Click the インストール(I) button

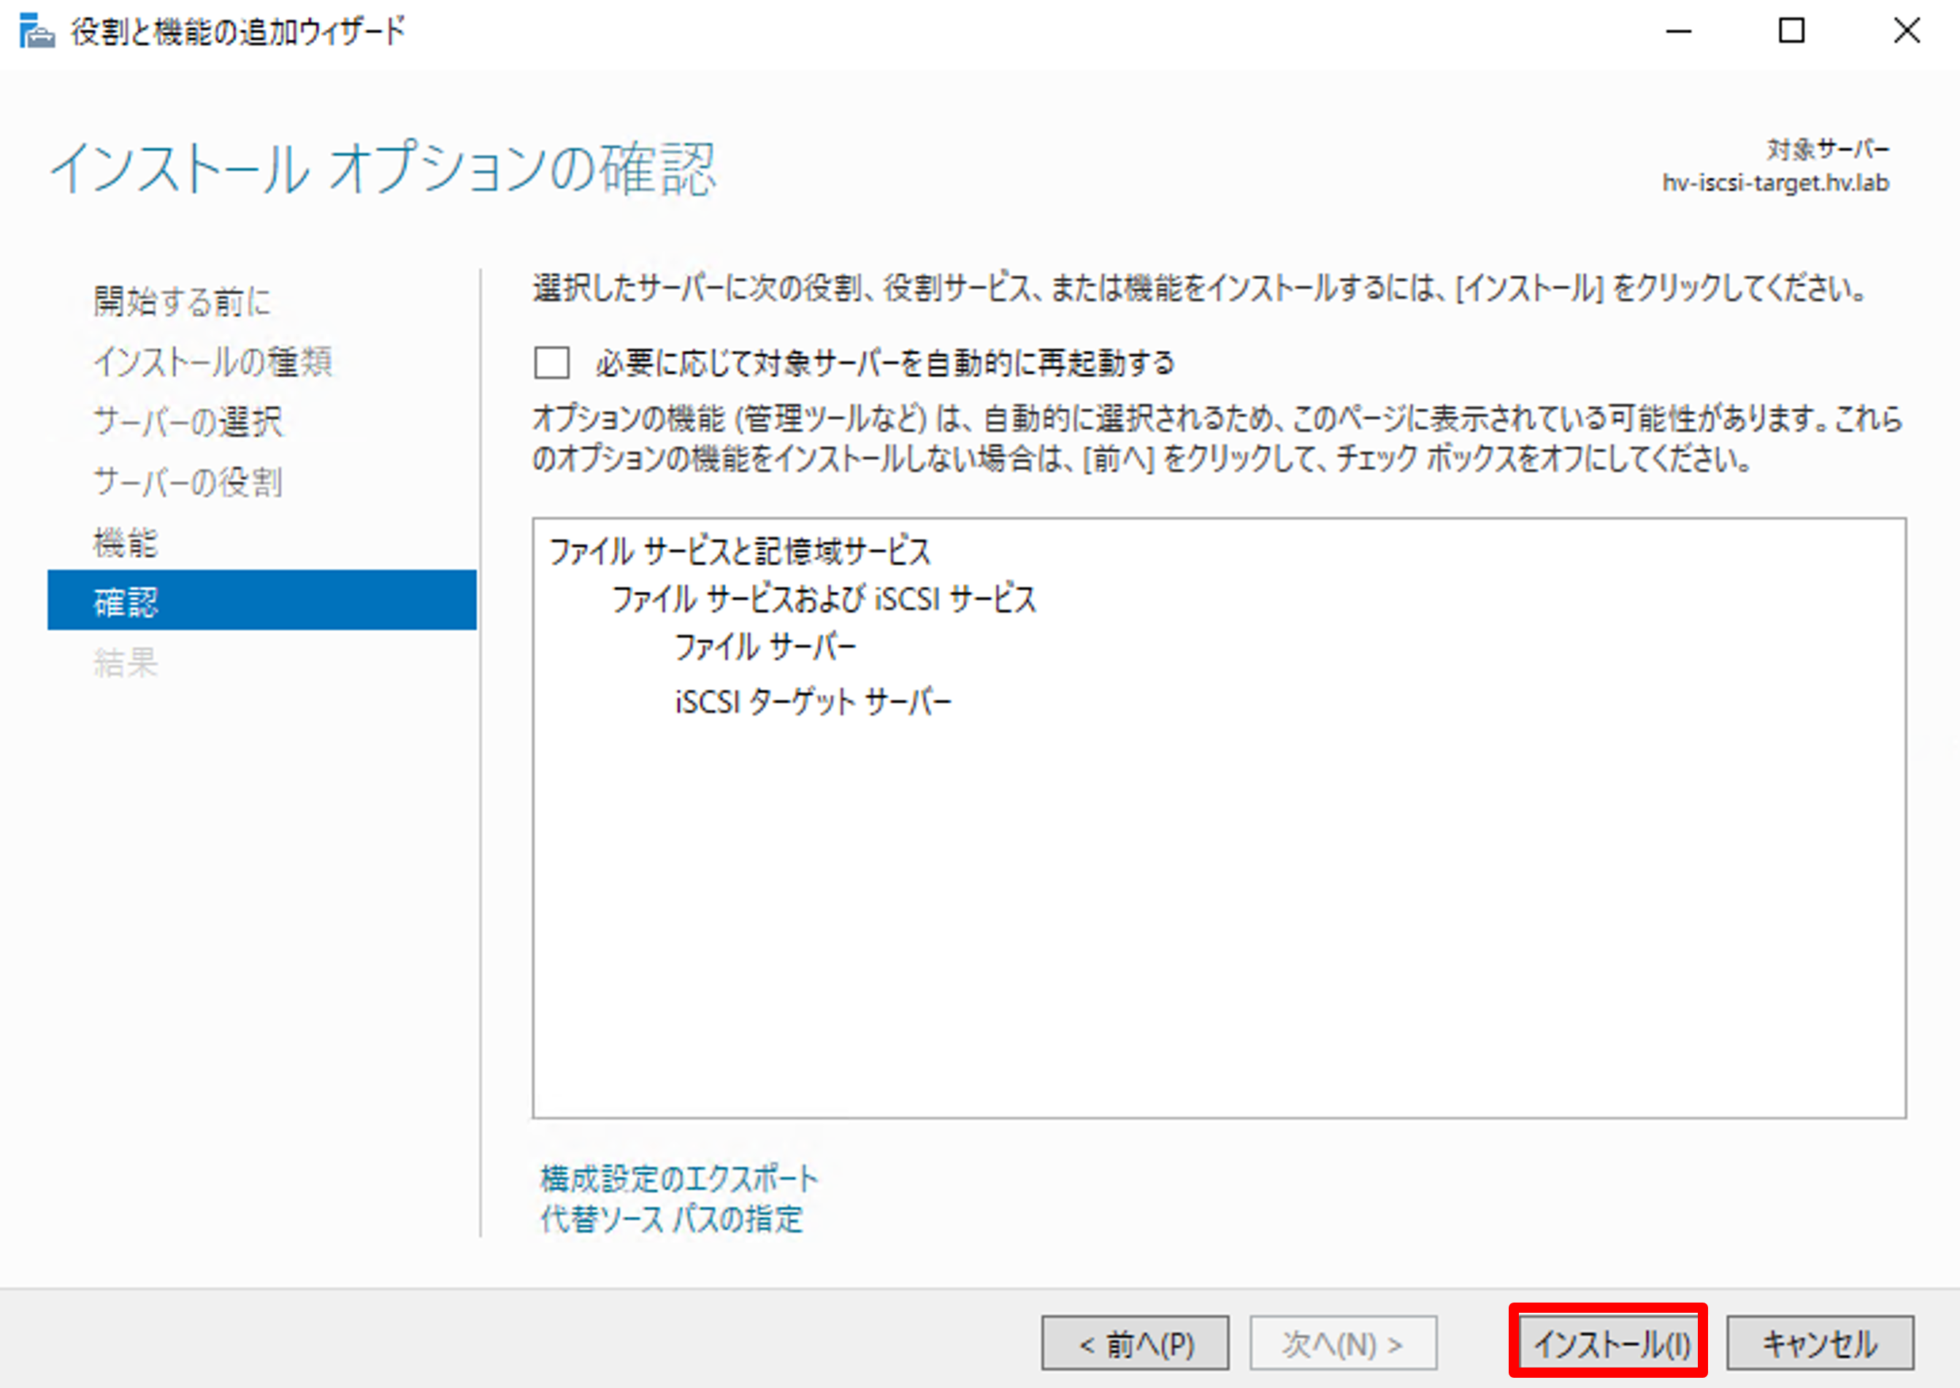[1611, 1343]
